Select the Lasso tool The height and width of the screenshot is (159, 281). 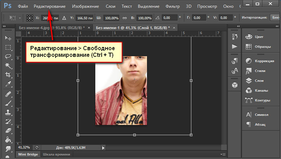tap(8, 56)
